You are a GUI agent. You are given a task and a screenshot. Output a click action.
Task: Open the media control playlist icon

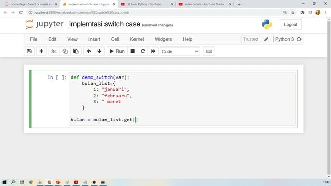pos(310,12)
